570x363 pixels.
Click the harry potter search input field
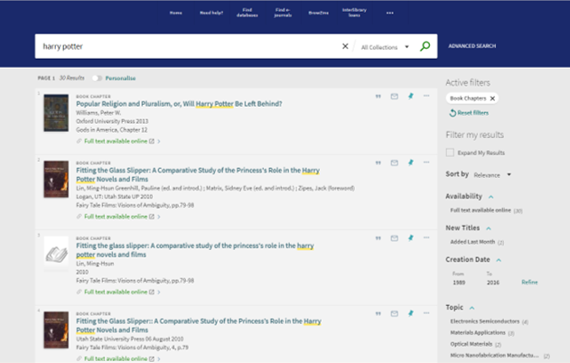coord(181,46)
